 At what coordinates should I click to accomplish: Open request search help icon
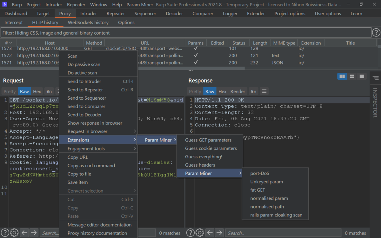point(4,233)
